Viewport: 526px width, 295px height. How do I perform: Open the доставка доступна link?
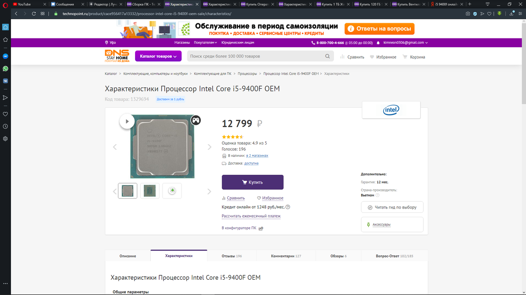click(x=251, y=163)
